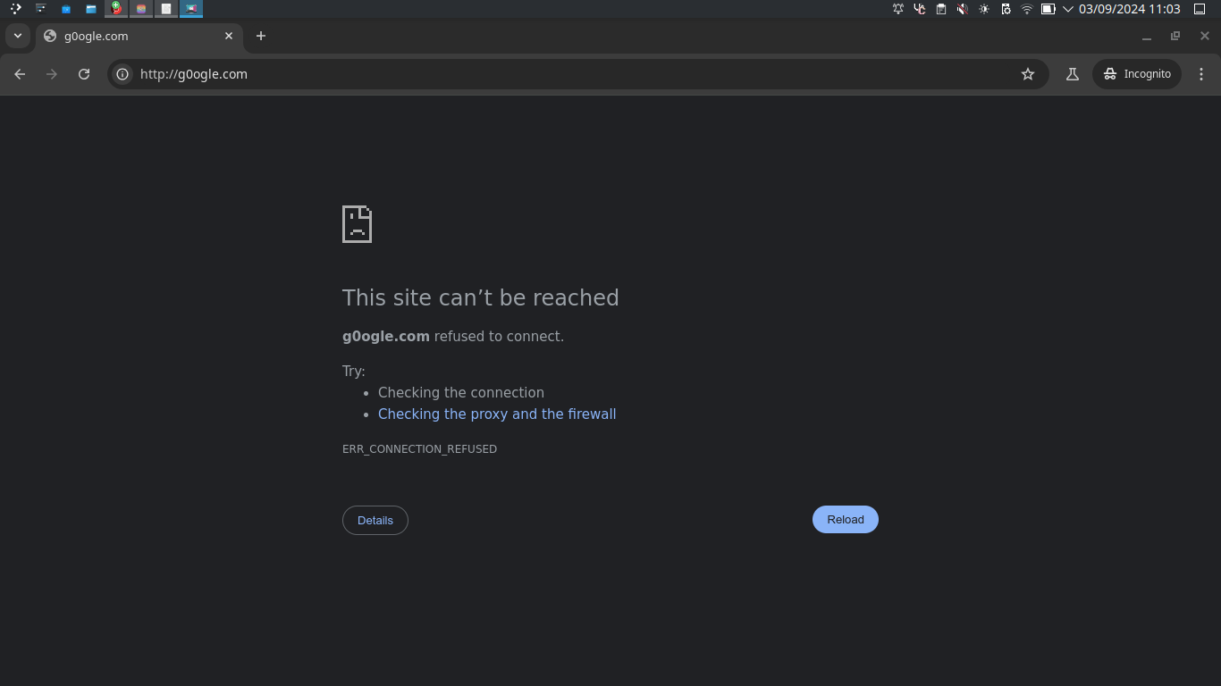Restore the browser window size
1221x686 pixels.
1175,37
